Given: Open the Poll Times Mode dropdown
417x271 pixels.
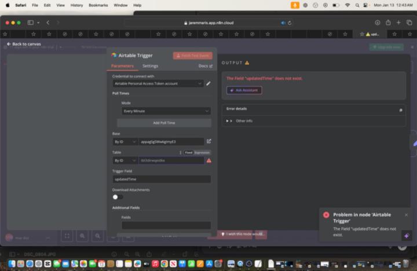Looking at the screenshot, I should click(166, 111).
